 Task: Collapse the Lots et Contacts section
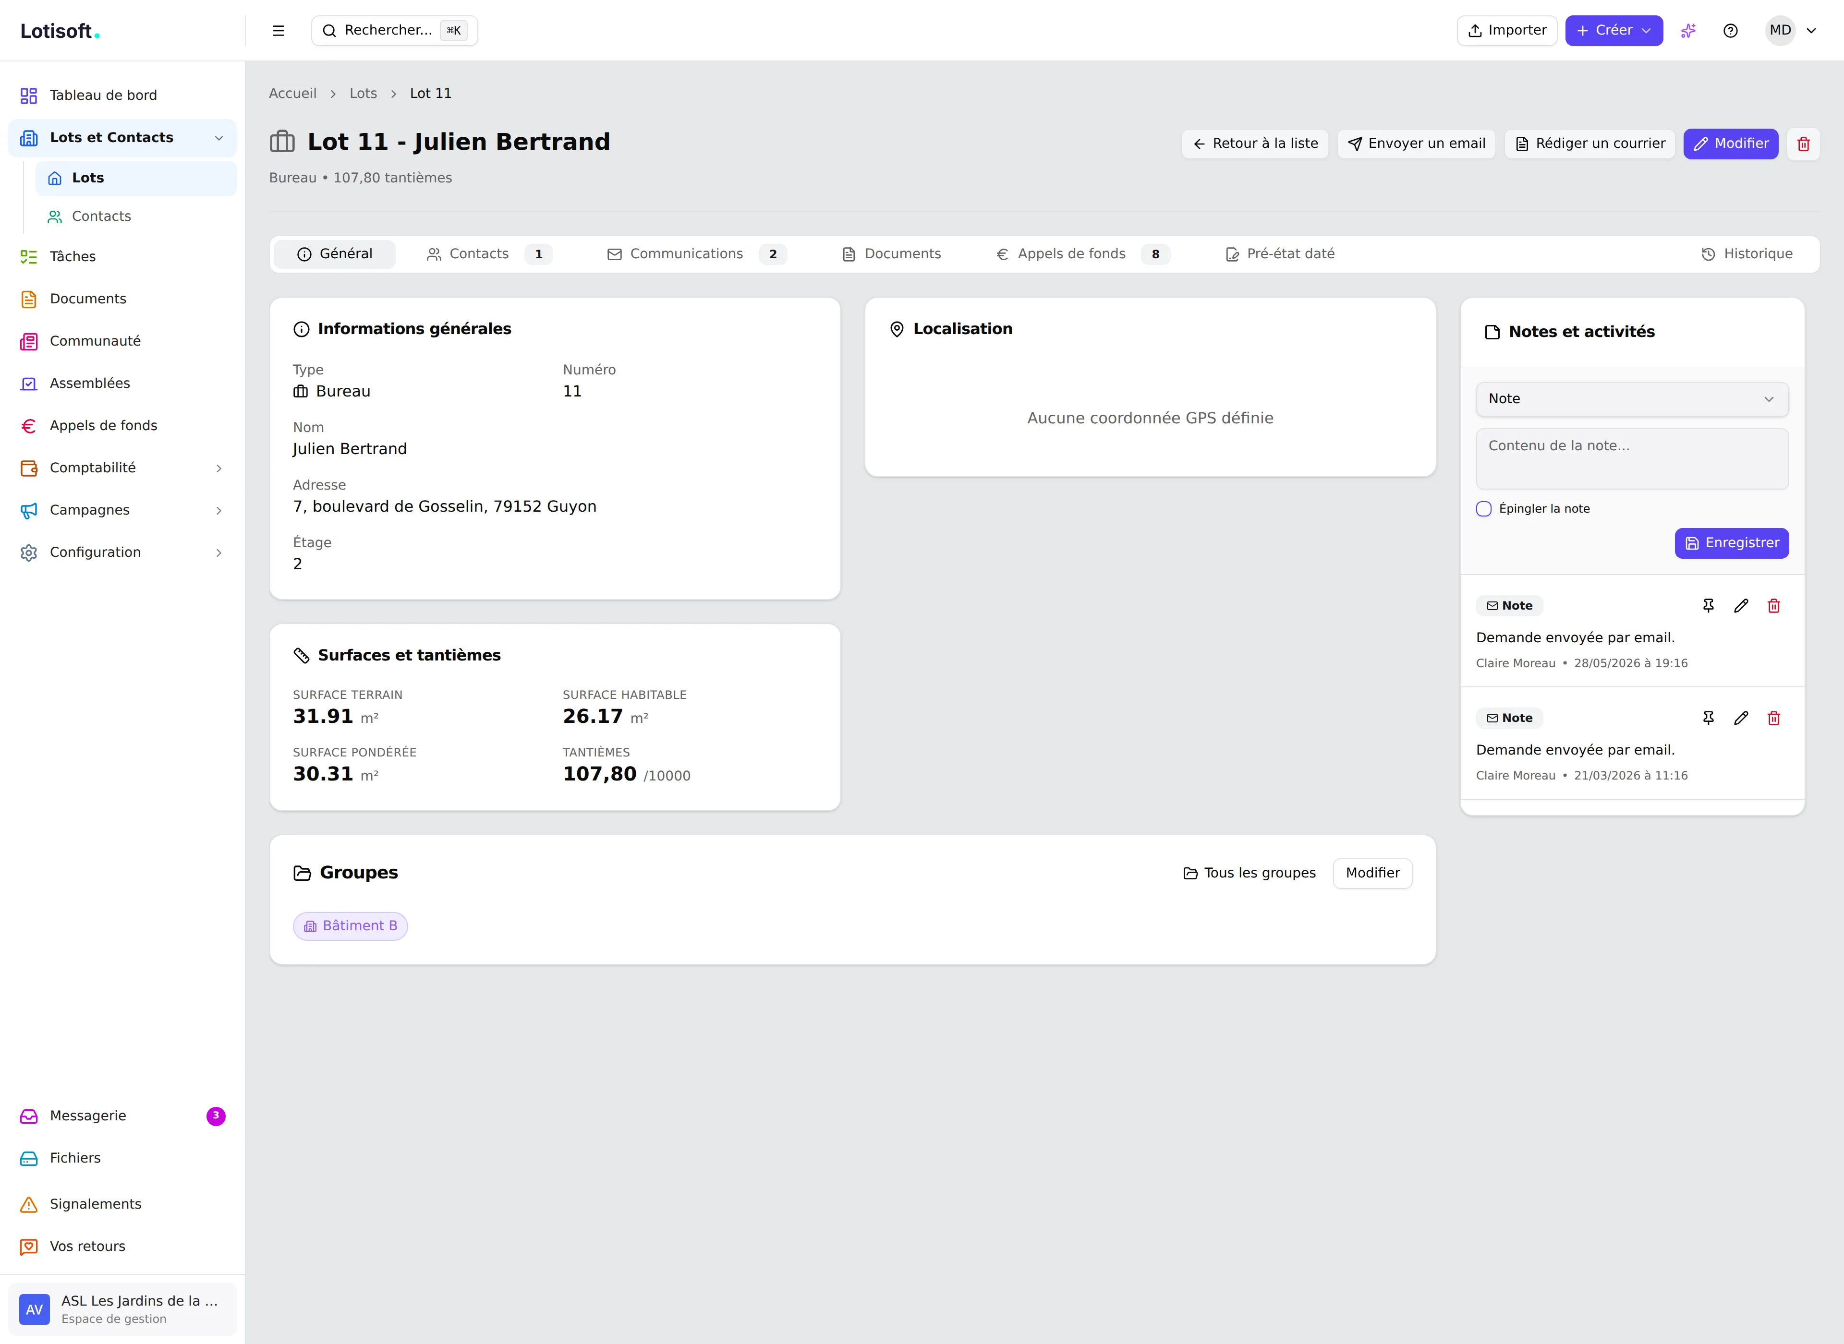pyautogui.click(x=219, y=138)
